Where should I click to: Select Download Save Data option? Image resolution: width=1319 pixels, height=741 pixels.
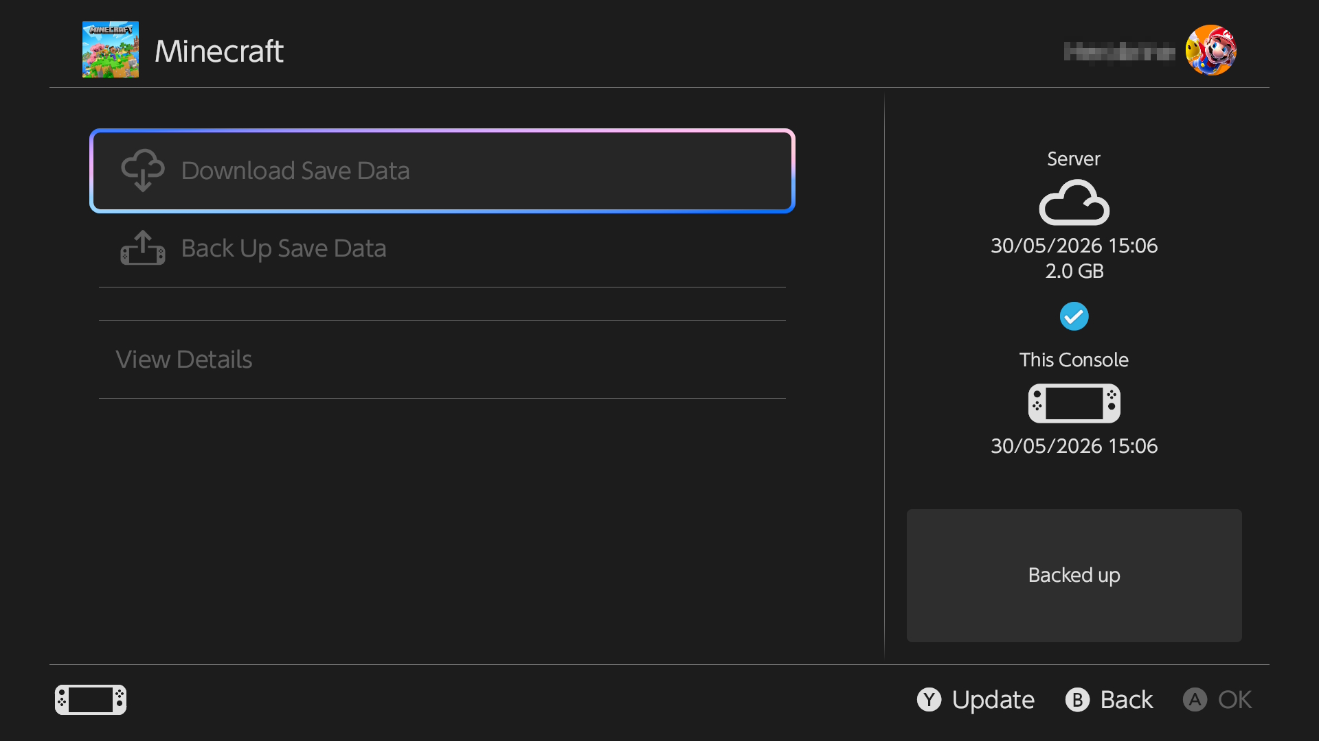click(x=442, y=171)
